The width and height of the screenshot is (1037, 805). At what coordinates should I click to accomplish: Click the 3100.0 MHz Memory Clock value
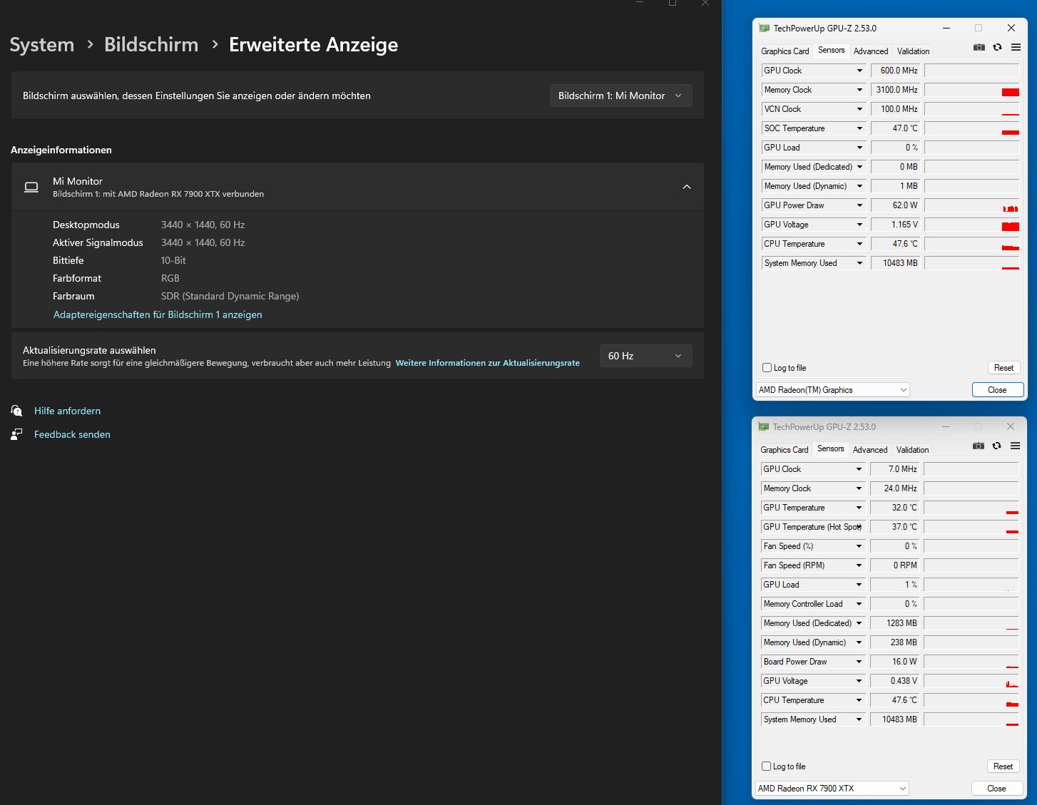896,90
